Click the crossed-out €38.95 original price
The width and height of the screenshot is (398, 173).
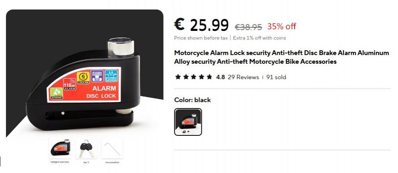tap(248, 27)
